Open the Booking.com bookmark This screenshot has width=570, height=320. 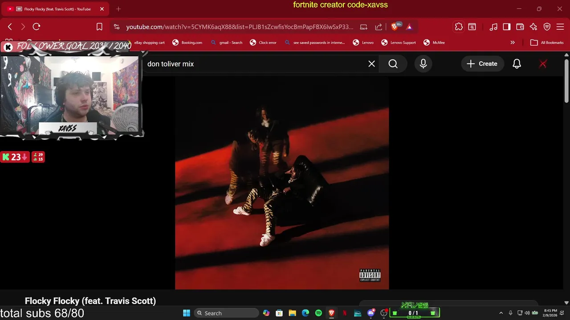(x=187, y=43)
